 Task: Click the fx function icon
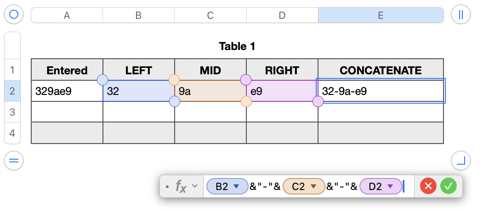coord(181,186)
